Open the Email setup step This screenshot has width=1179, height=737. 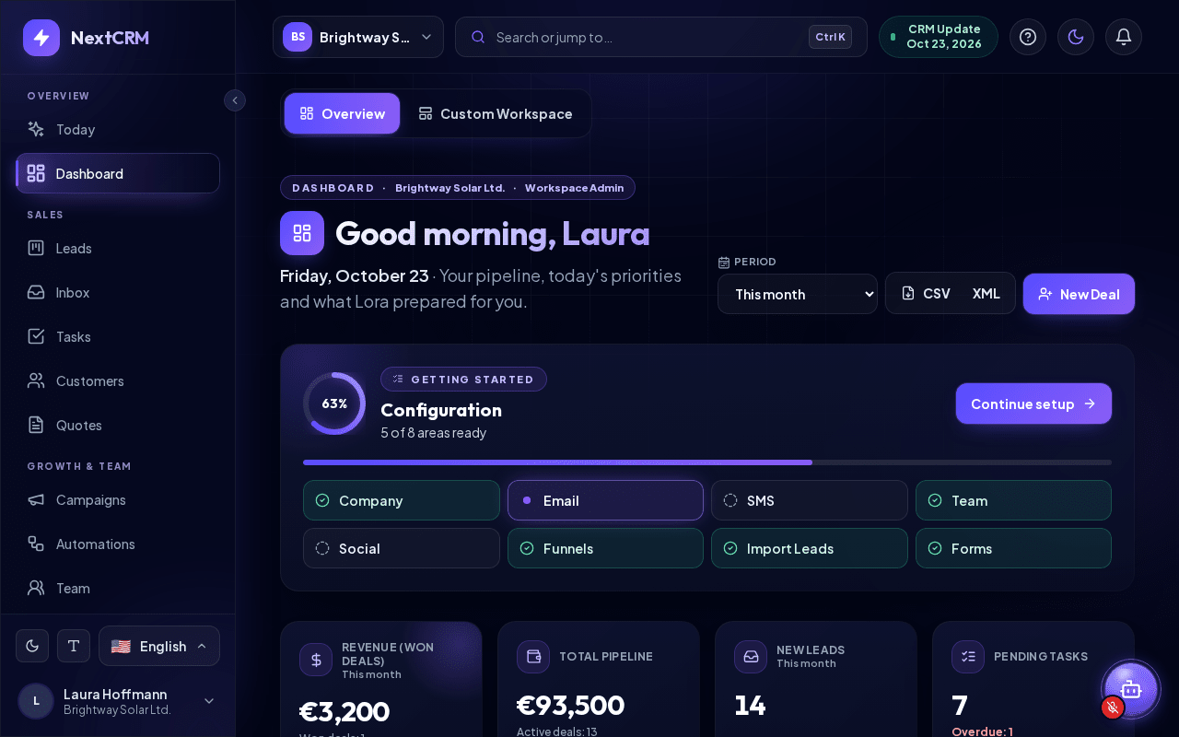click(x=605, y=500)
